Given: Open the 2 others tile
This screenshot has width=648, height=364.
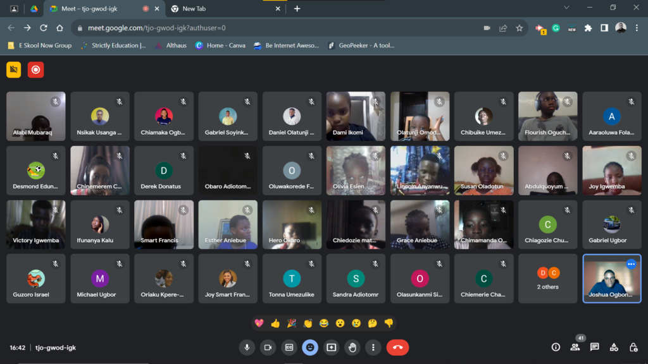Looking at the screenshot, I should click(547, 279).
